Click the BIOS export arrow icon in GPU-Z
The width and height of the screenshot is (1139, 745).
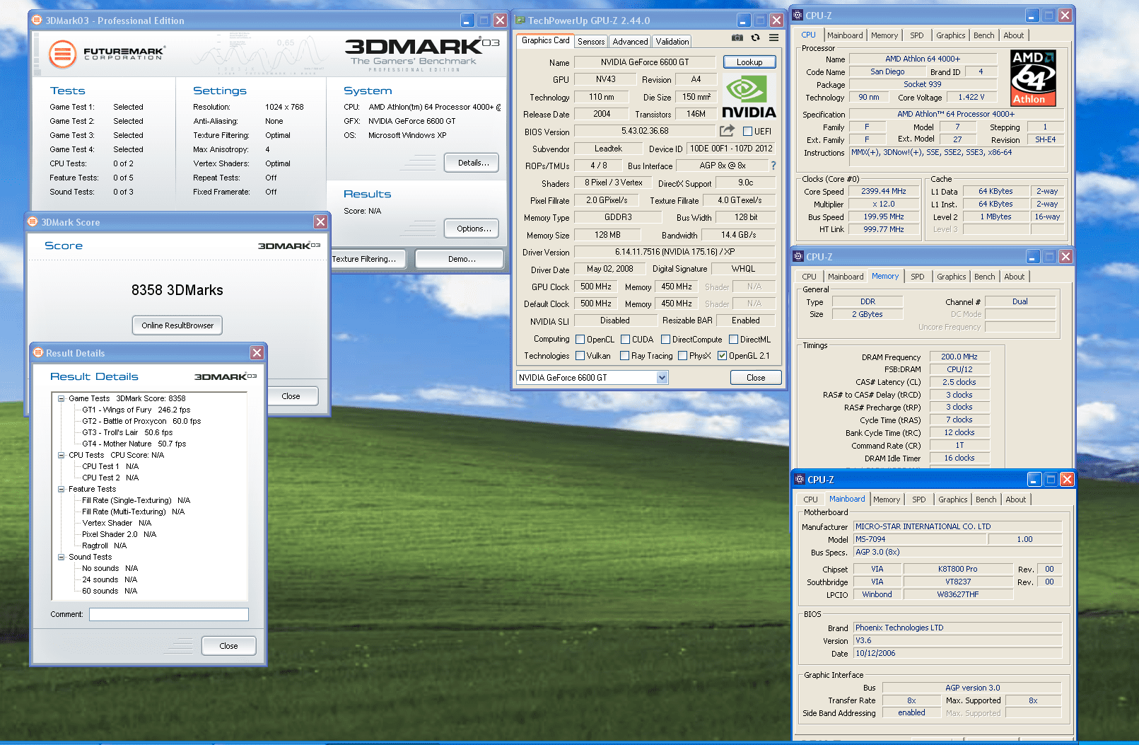click(727, 130)
